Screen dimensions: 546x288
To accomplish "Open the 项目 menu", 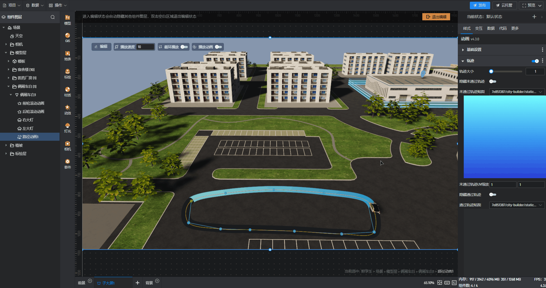I will point(11,5).
